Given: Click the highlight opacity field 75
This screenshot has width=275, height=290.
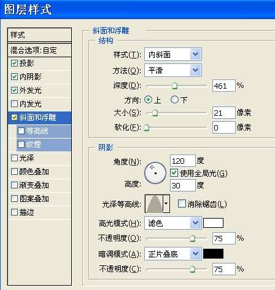Looking at the screenshot, I should 224,238.
